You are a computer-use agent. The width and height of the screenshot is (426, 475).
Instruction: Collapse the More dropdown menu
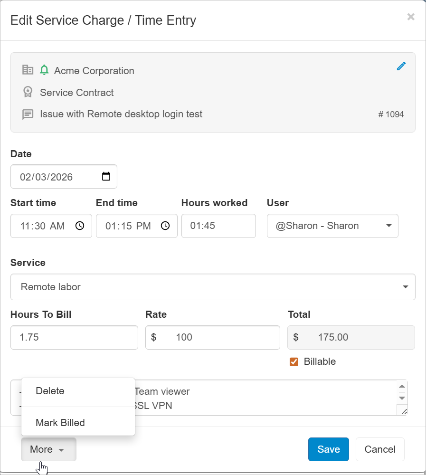point(48,449)
